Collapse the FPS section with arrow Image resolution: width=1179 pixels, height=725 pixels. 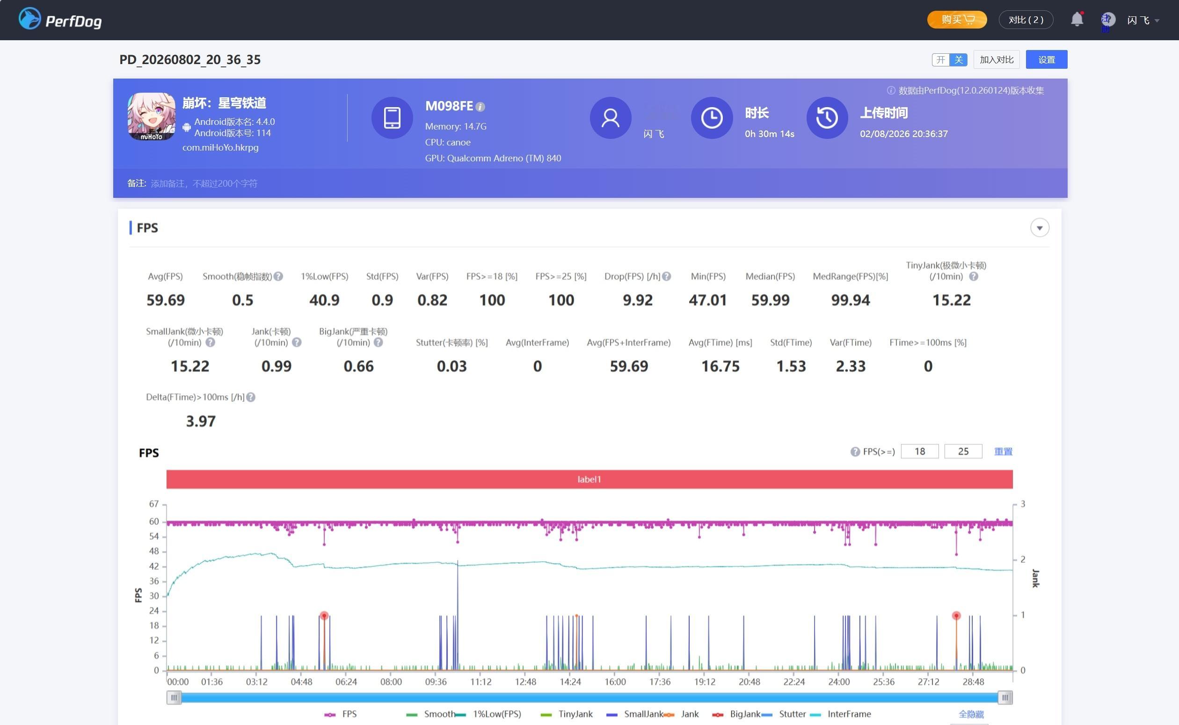coord(1040,228)
